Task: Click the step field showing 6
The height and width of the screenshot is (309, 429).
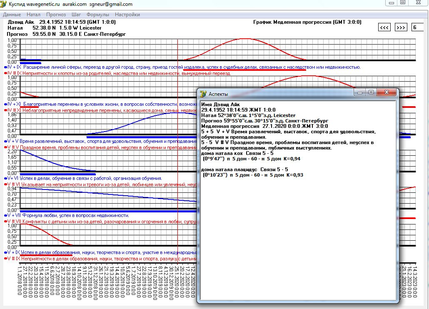Action: coord(418,27)
